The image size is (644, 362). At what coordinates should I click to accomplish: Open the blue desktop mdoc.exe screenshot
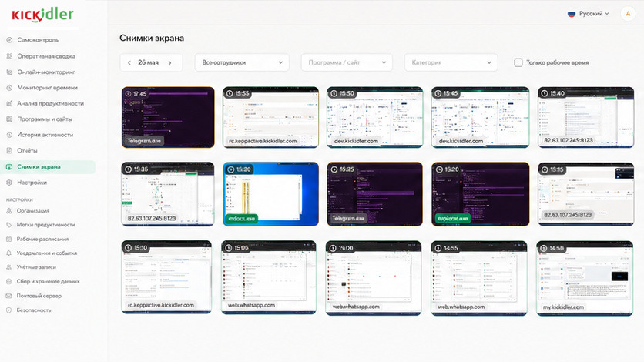click(270, 194)
